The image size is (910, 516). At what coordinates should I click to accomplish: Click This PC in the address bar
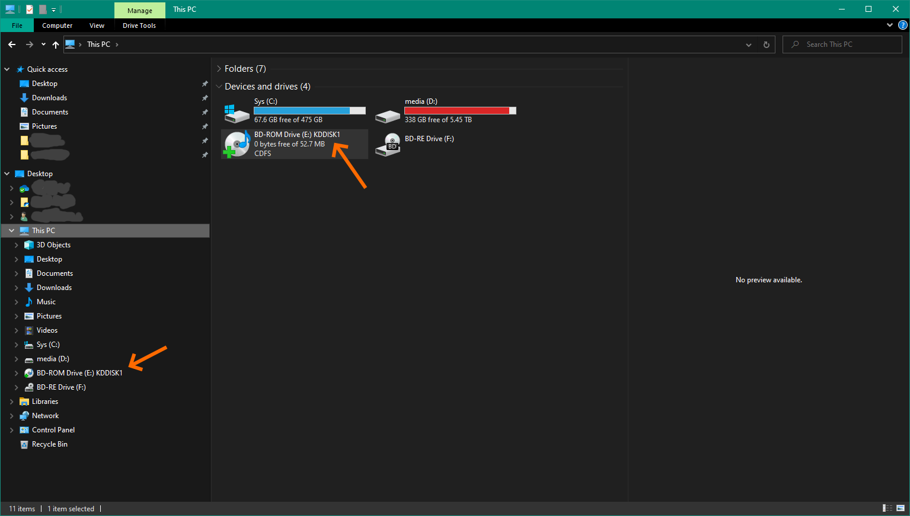pyautogui.click(x=98, y=44)
